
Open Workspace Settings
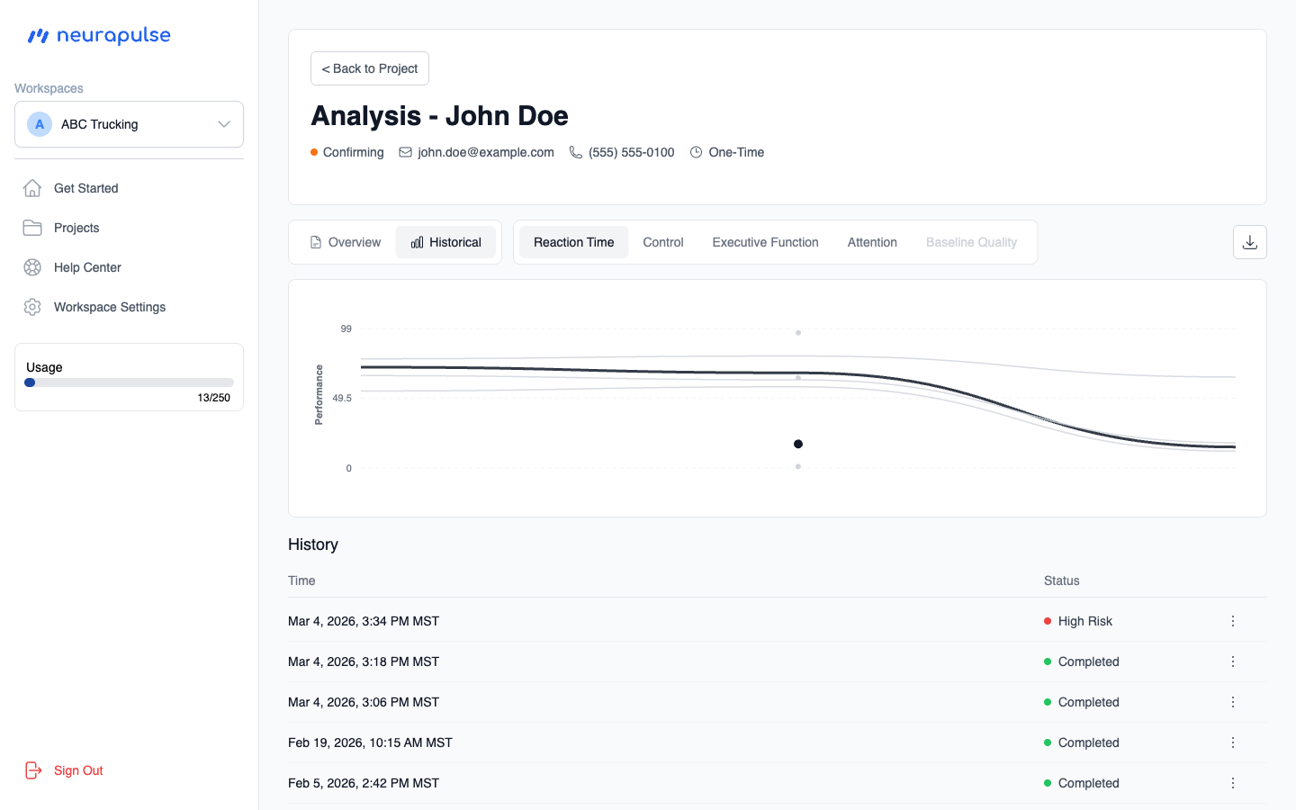point(109,307)
